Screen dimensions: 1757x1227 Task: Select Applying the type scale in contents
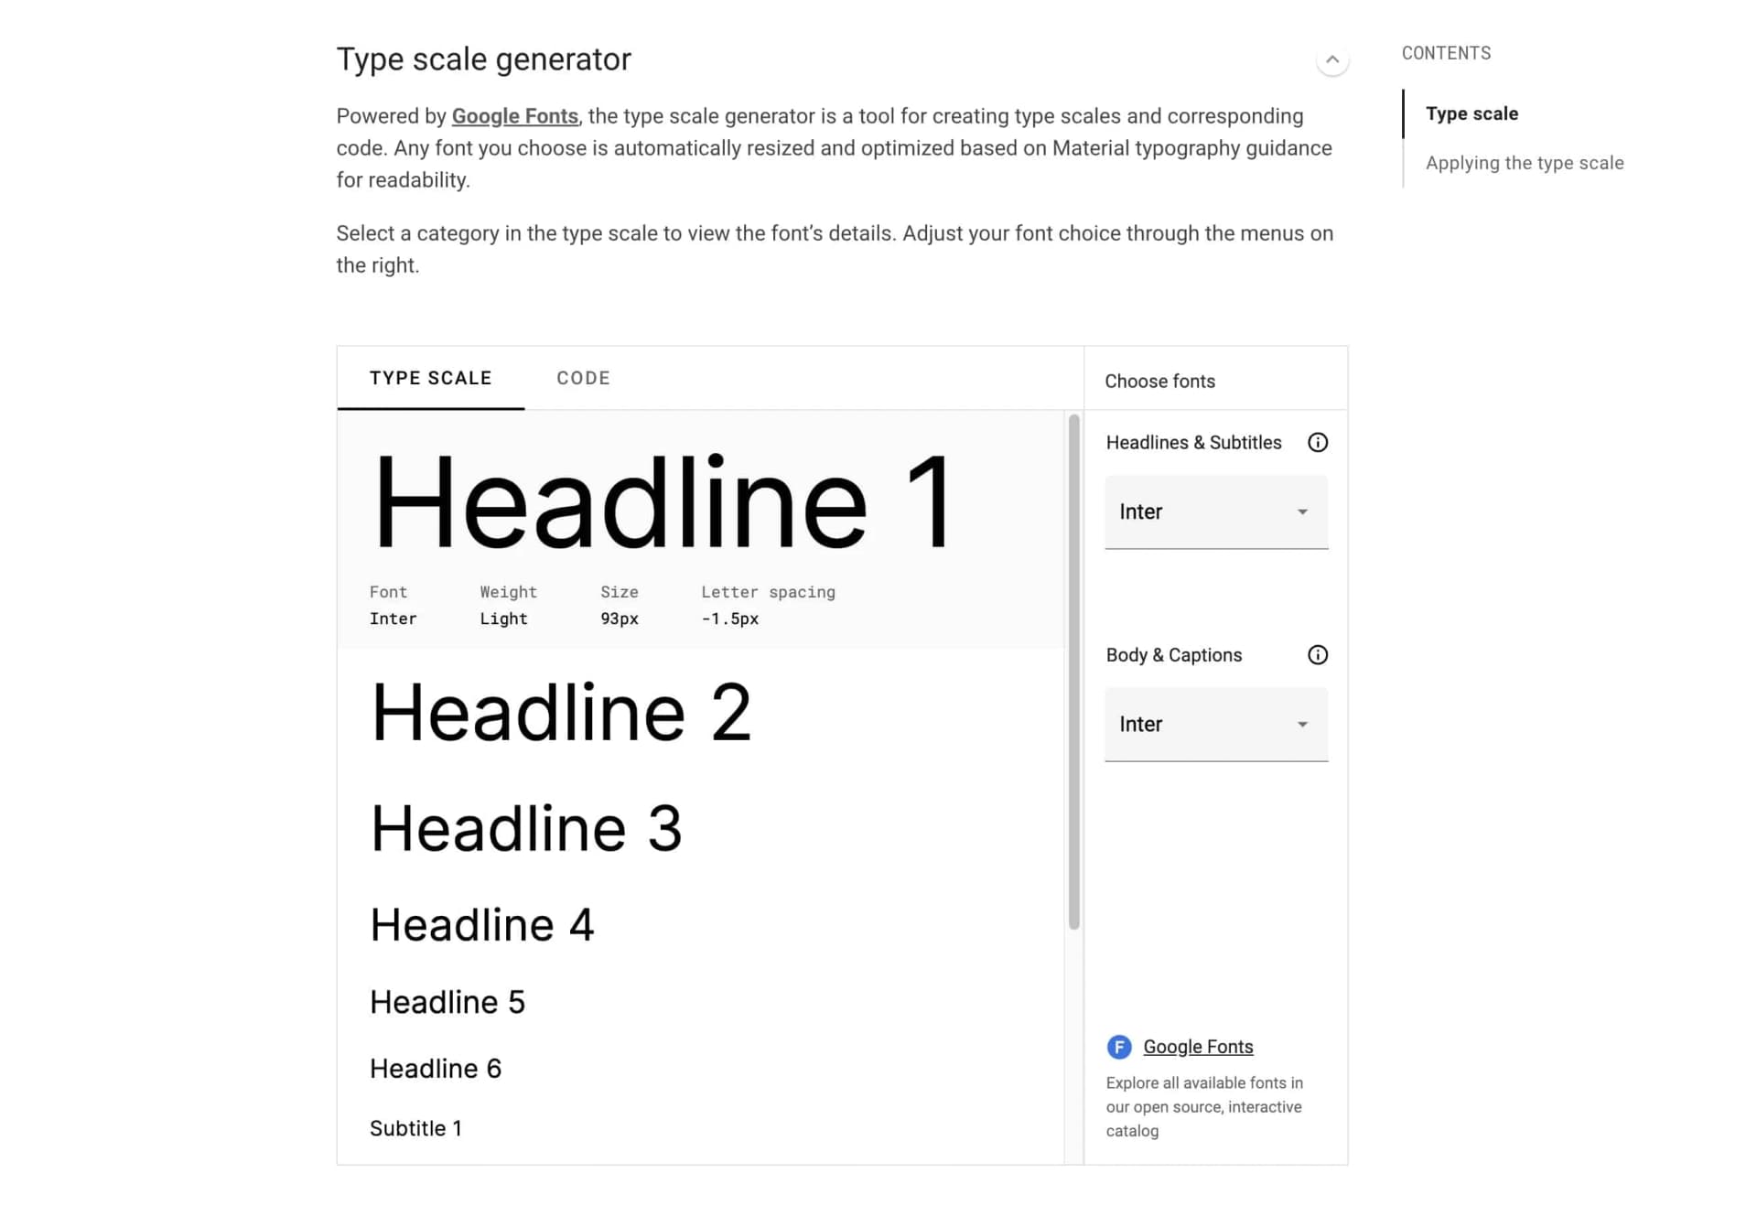click(x=1525, y=162)
